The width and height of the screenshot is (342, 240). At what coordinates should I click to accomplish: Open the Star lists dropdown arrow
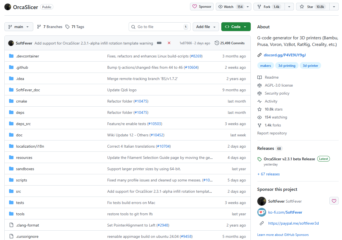[x=334, y=7]
